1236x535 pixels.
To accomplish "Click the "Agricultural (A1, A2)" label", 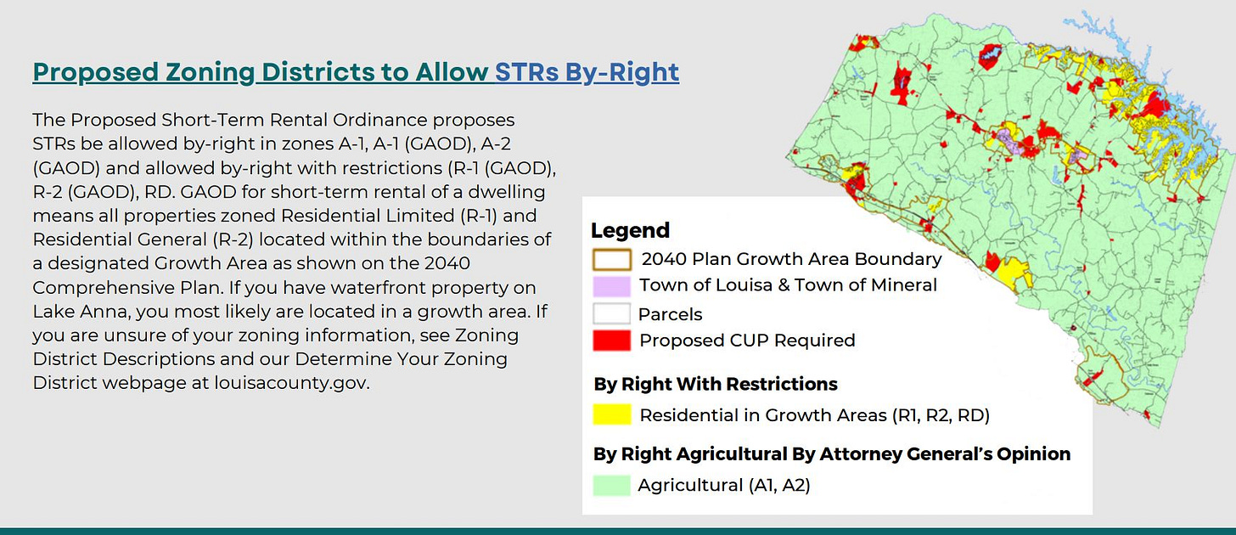I will [x=724, y=486].
